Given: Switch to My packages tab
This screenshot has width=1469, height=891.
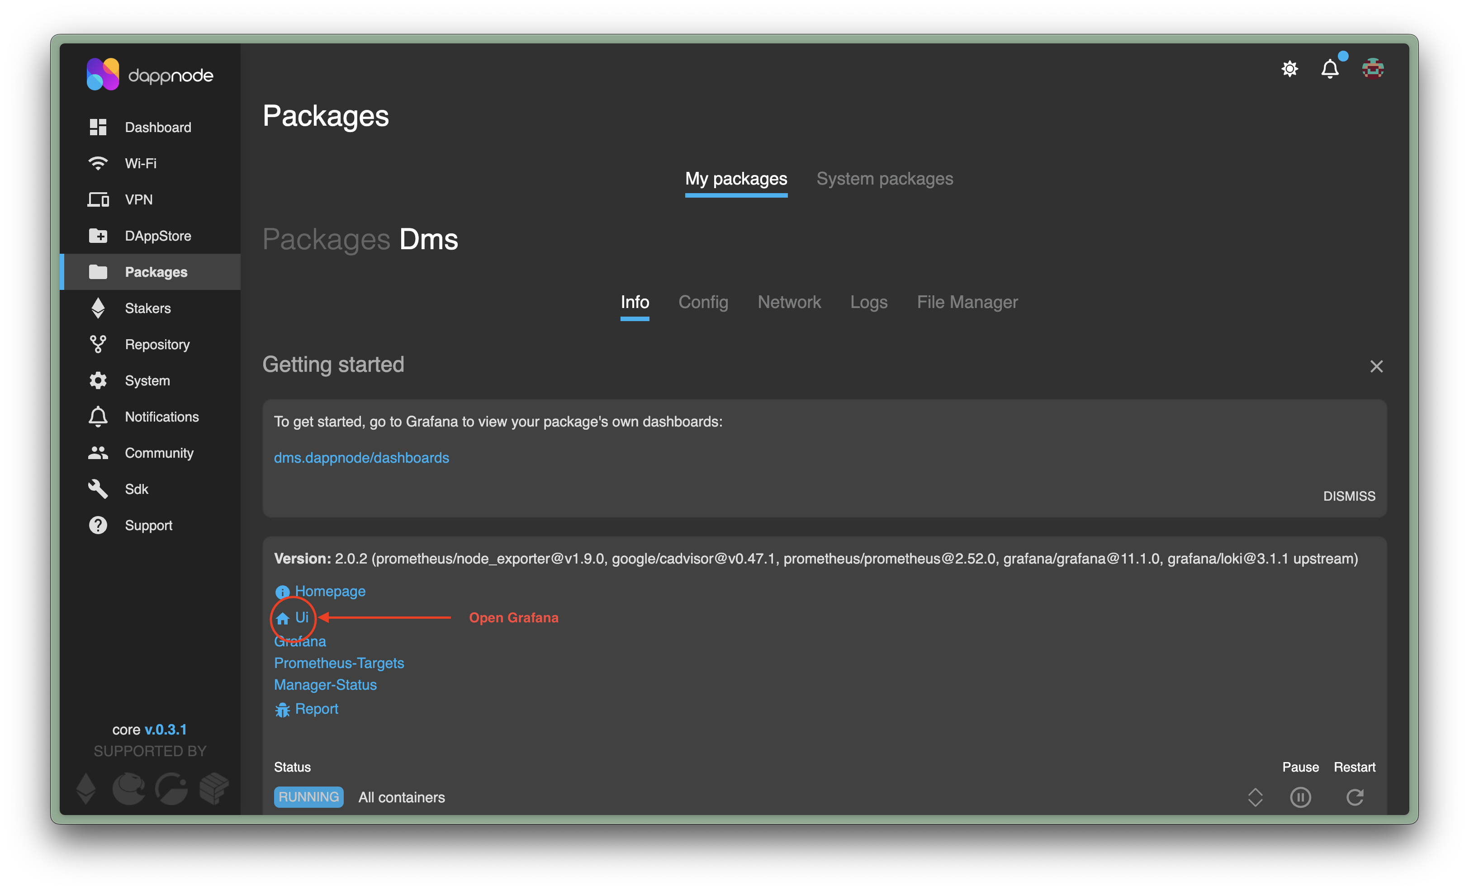Looking at the screenshot, I should point(736,178).
